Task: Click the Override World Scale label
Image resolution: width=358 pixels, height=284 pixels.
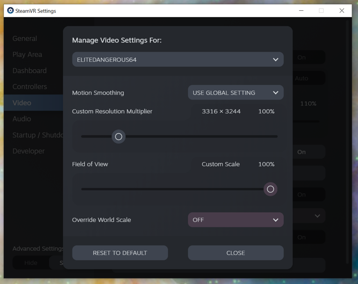Action: click(x=101, y=220)
